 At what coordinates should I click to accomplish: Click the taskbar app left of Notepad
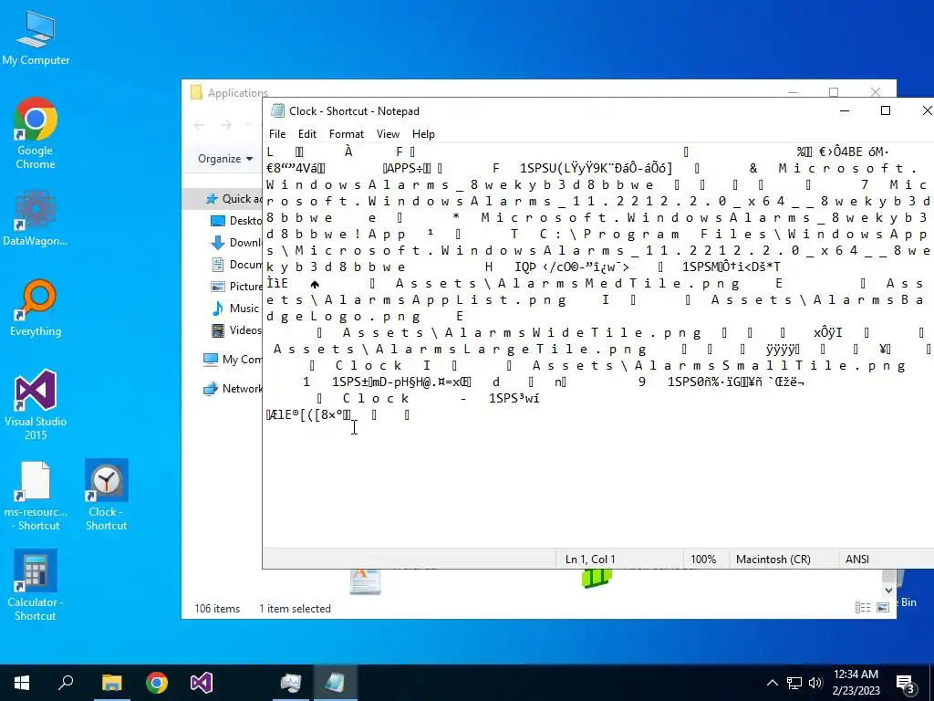click(x=291, y=683)
